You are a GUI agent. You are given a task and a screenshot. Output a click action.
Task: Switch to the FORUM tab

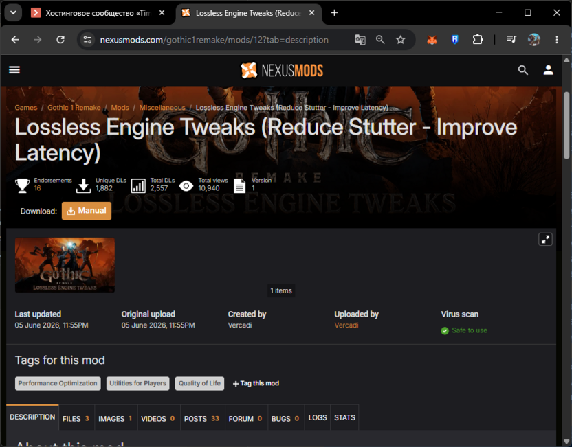pyautogui.click(x=246, y=418)
